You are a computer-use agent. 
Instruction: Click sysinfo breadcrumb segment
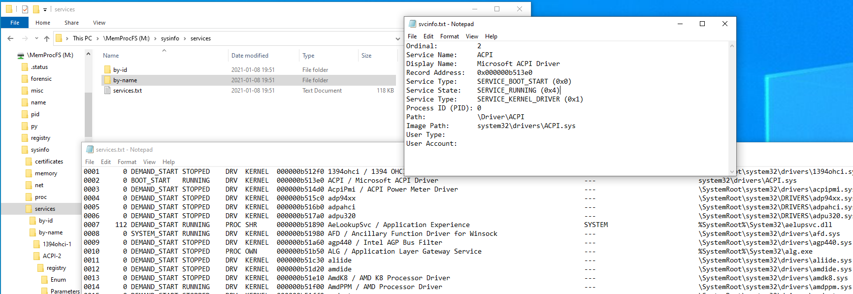pos(170,38)
